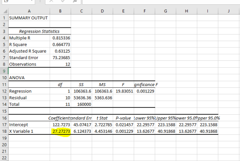
Task: Select row 1 header
Action: 4,18
